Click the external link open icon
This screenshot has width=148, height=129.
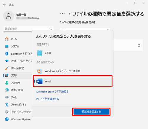pos(139,45)
